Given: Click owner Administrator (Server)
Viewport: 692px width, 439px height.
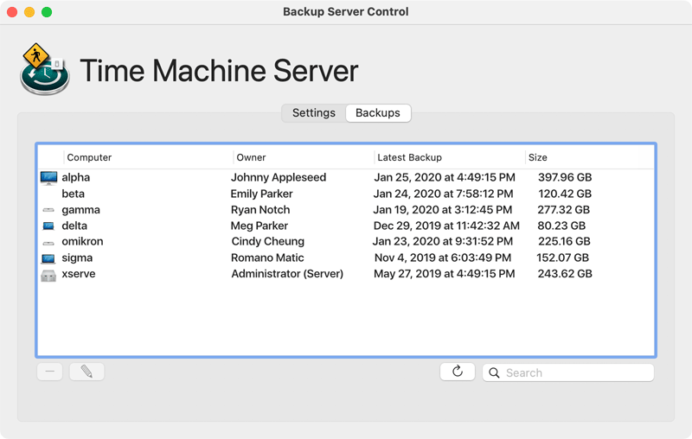Looking at the screenshot, I should [x=287, y=274].
